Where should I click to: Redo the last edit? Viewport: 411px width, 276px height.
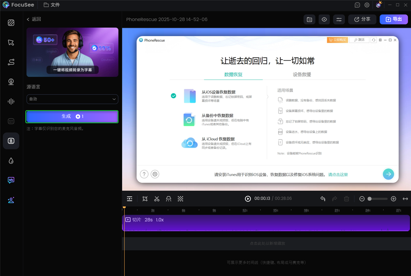coord(335,199)
